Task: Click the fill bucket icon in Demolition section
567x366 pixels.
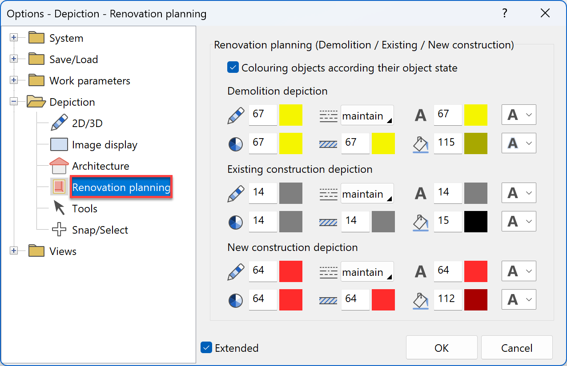Action: pyautogui.click(x=420, y=143)
